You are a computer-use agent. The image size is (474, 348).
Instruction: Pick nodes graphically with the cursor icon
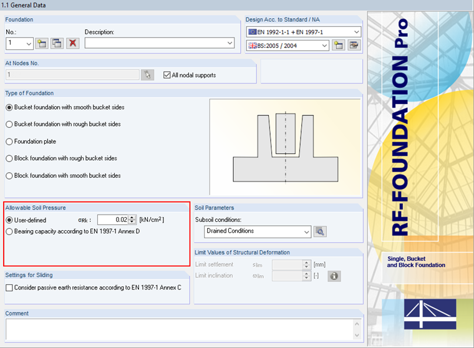pos(147,75)
